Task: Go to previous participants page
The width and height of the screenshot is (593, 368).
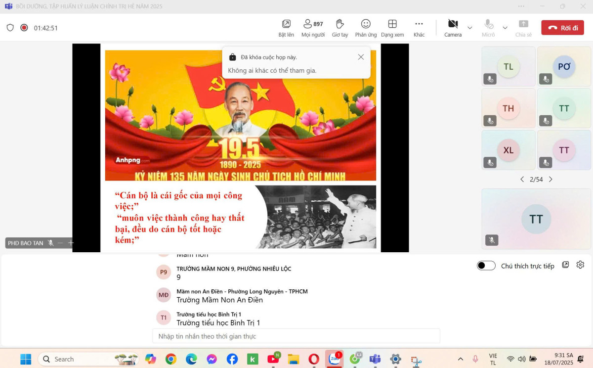Action: 522,180
